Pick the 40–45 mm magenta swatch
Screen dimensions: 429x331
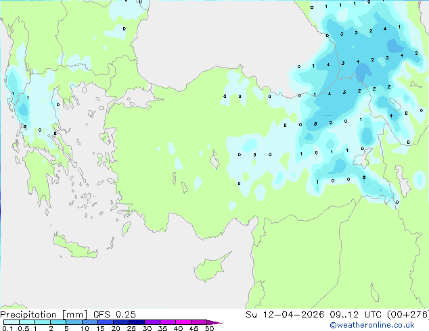[183, 322]
